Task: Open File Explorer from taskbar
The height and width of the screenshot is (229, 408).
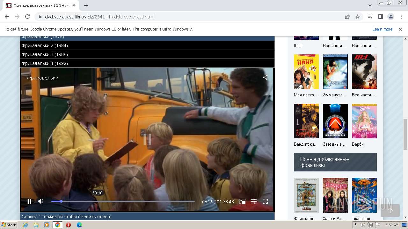Action: [36, 225]
